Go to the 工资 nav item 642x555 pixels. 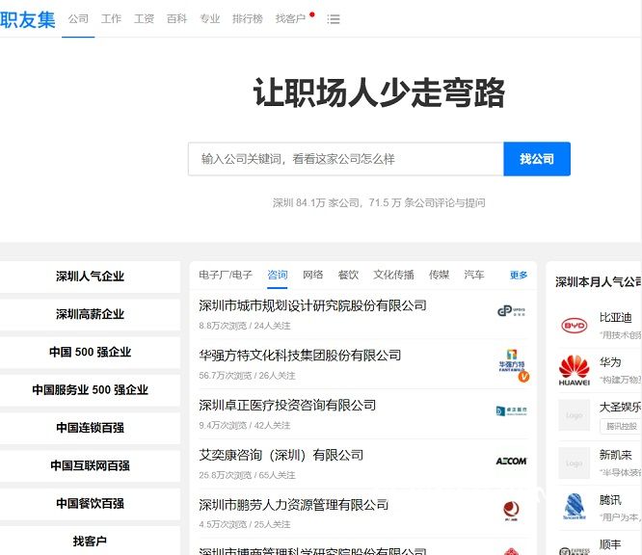click(x=145, y=19)
